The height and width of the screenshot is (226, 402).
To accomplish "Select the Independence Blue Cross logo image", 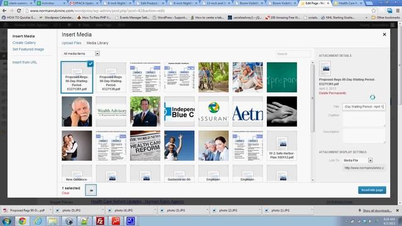I will [x=179, y=112].
